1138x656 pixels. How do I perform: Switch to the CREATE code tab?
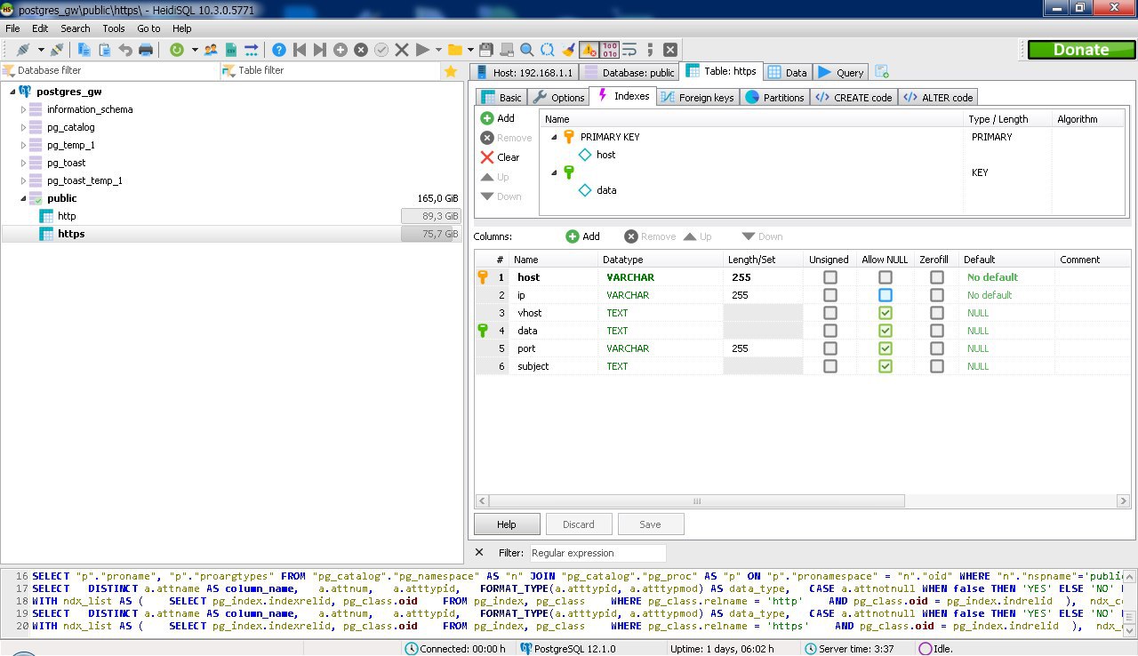point(853,97)
